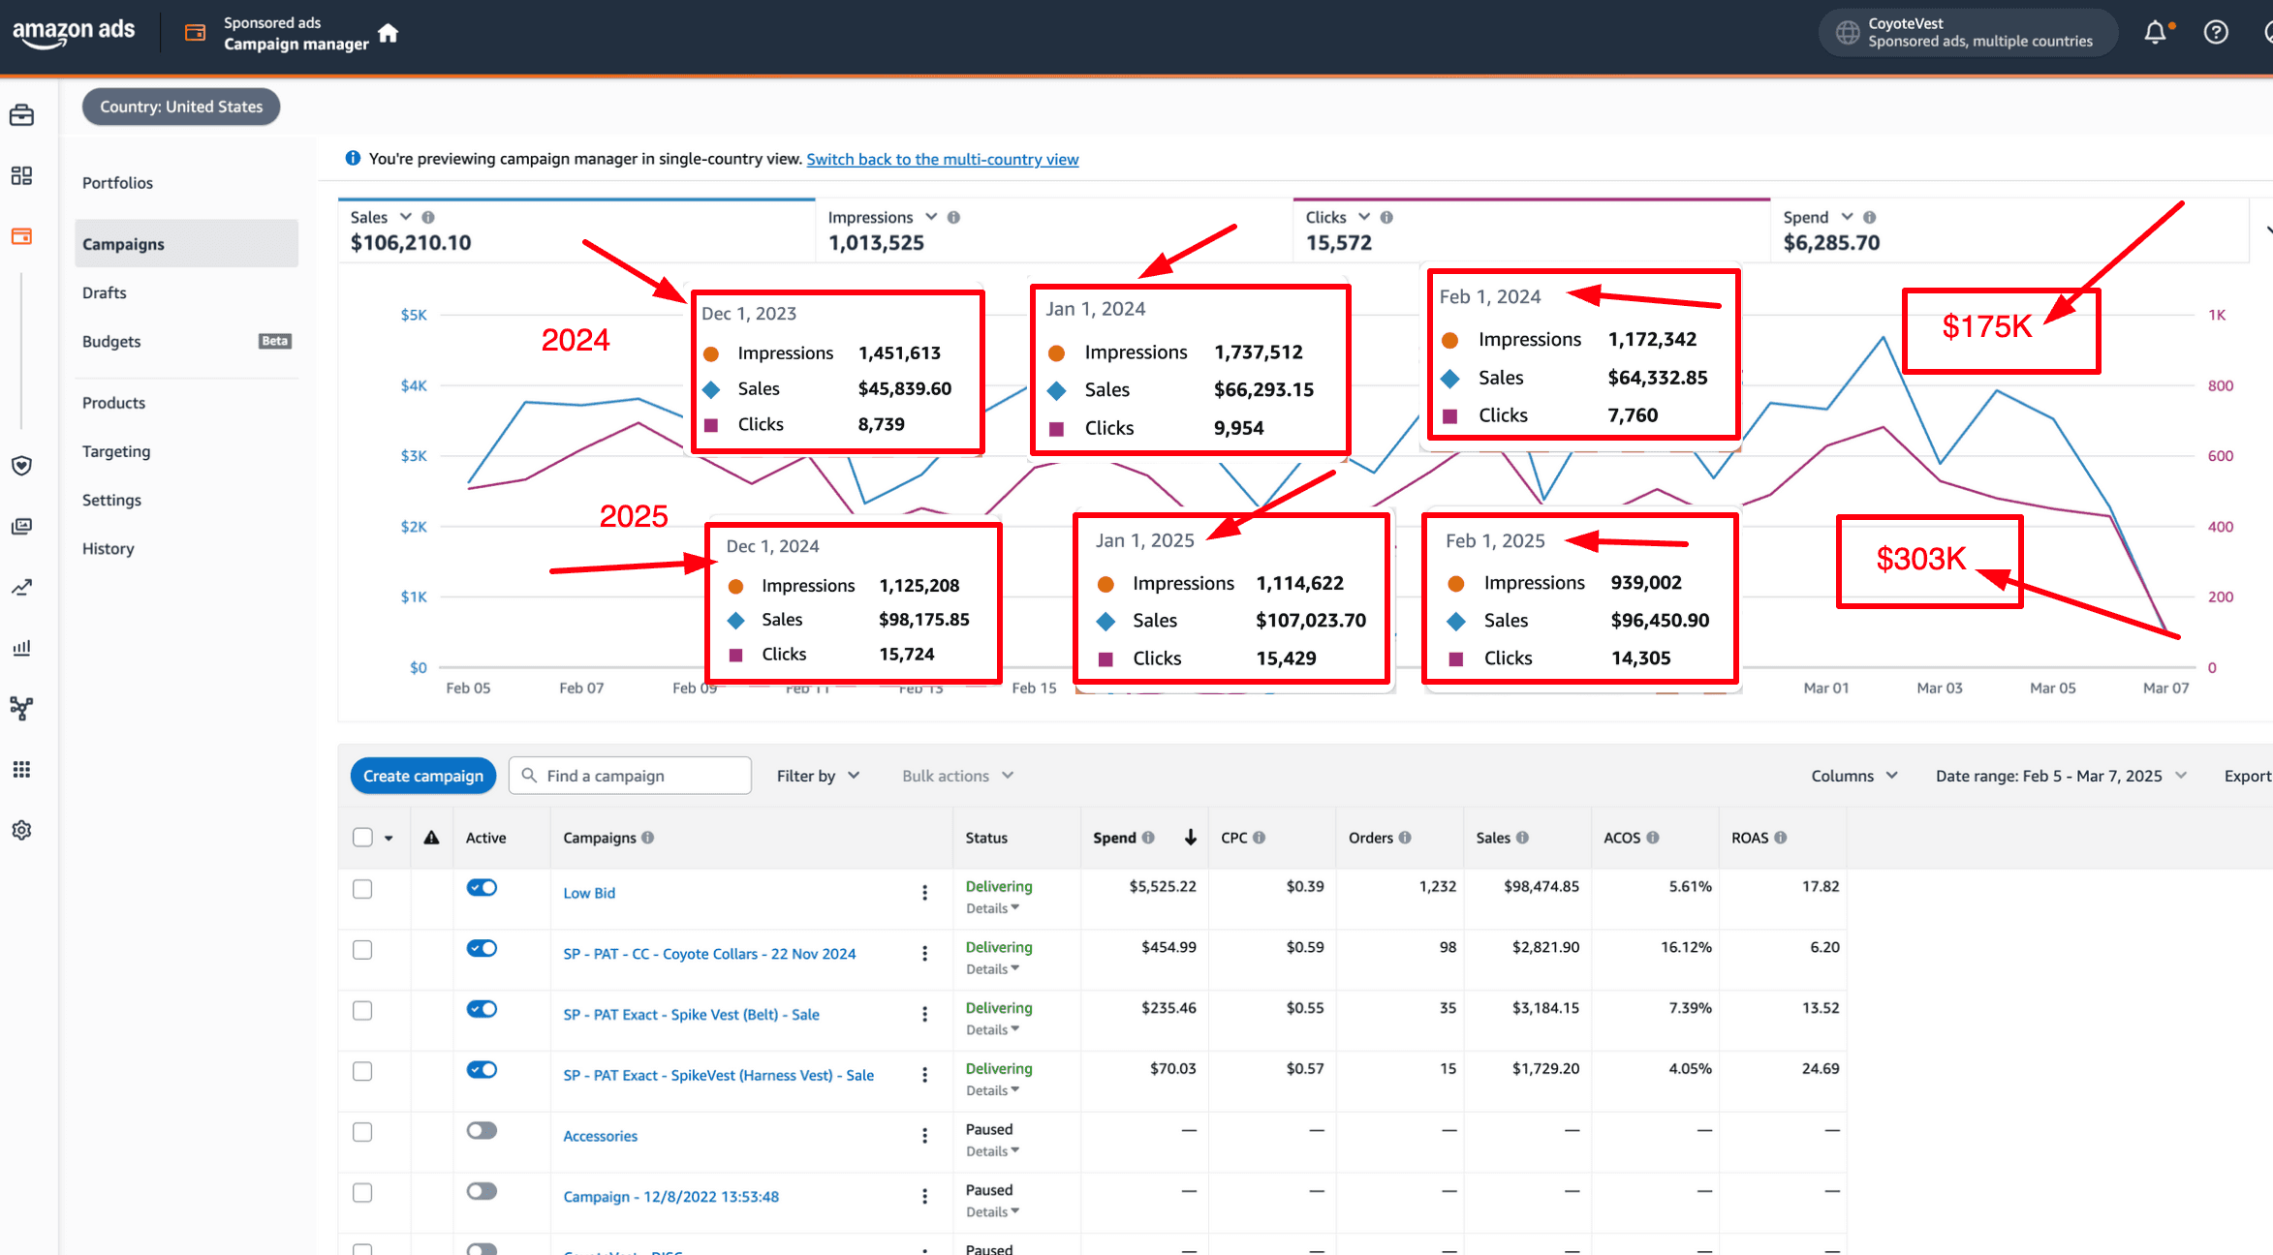
Task: Click Switch back to multi-country view link
Action: 942,159
